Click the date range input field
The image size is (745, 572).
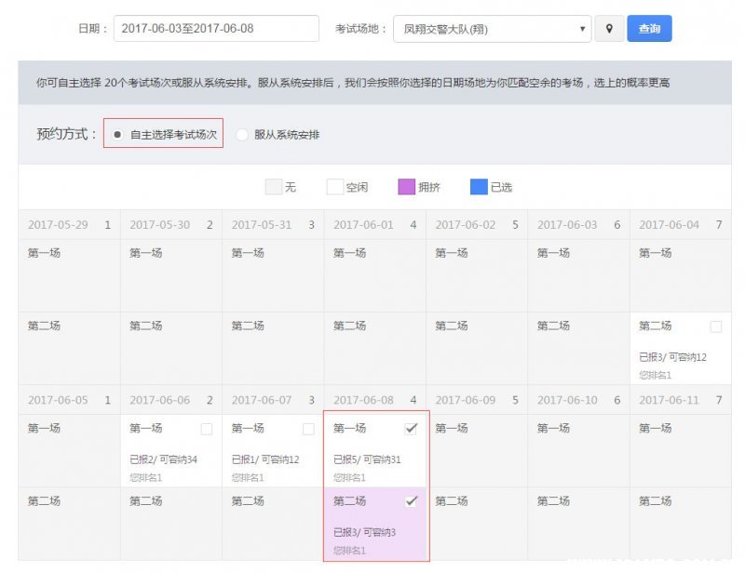coord(216,29)
